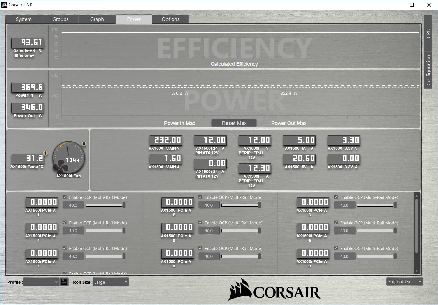Click the Calculated Efficiency value display
438x305 pixels.
coord(28,43)
